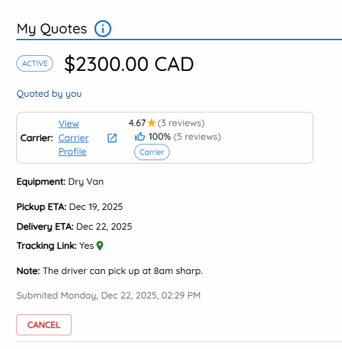Click the ACTIVE status badge
This screenshot has width=342, height=349.
35,63
